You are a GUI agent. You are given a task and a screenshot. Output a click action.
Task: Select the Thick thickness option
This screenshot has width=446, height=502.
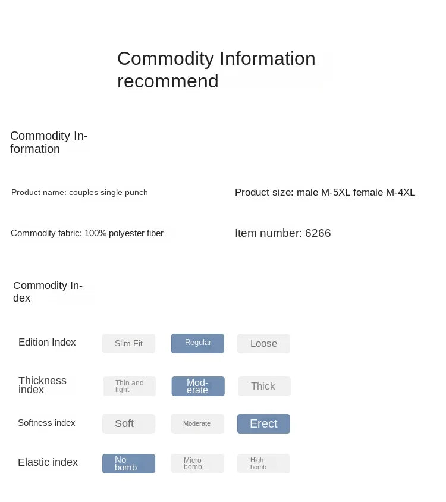263,386
